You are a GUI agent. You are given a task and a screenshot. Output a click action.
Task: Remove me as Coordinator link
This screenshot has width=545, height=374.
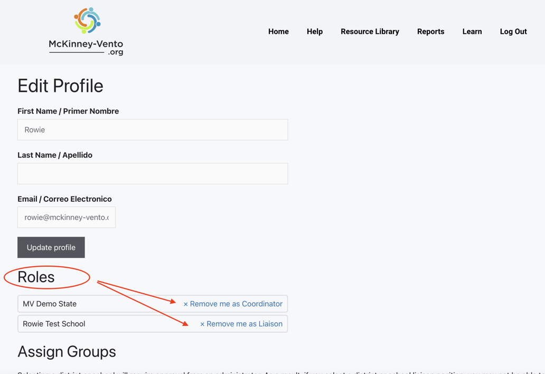tap(233, 304)
